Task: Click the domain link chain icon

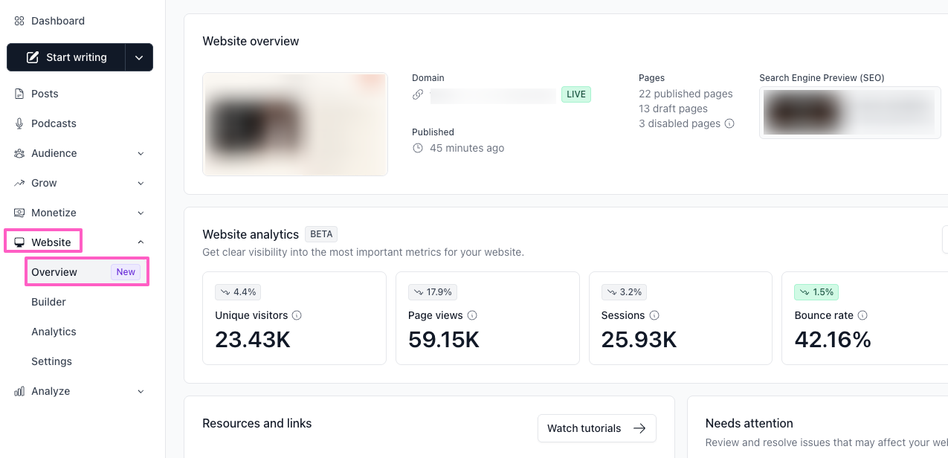Action: click(x=418, y=94)
